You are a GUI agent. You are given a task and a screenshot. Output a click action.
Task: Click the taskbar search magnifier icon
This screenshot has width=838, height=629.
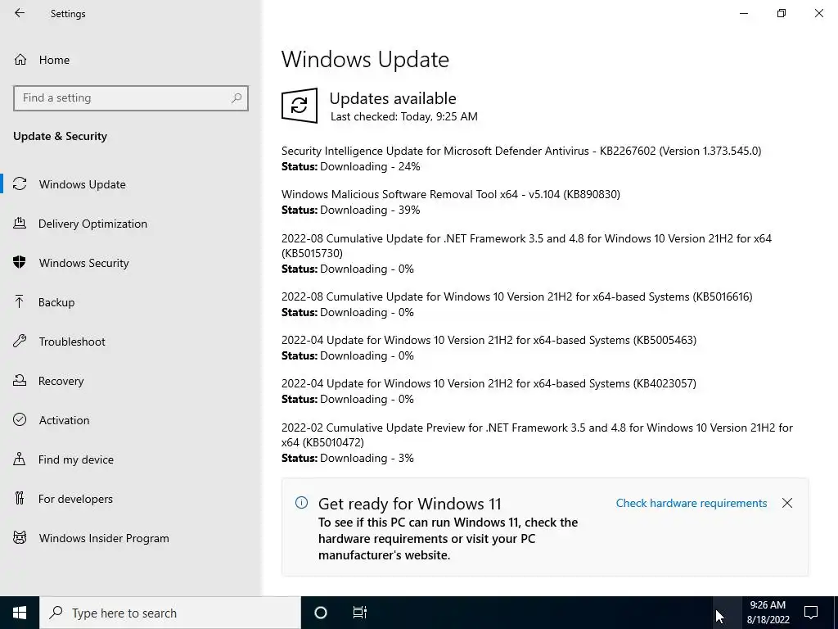click(x=56, y=613)
